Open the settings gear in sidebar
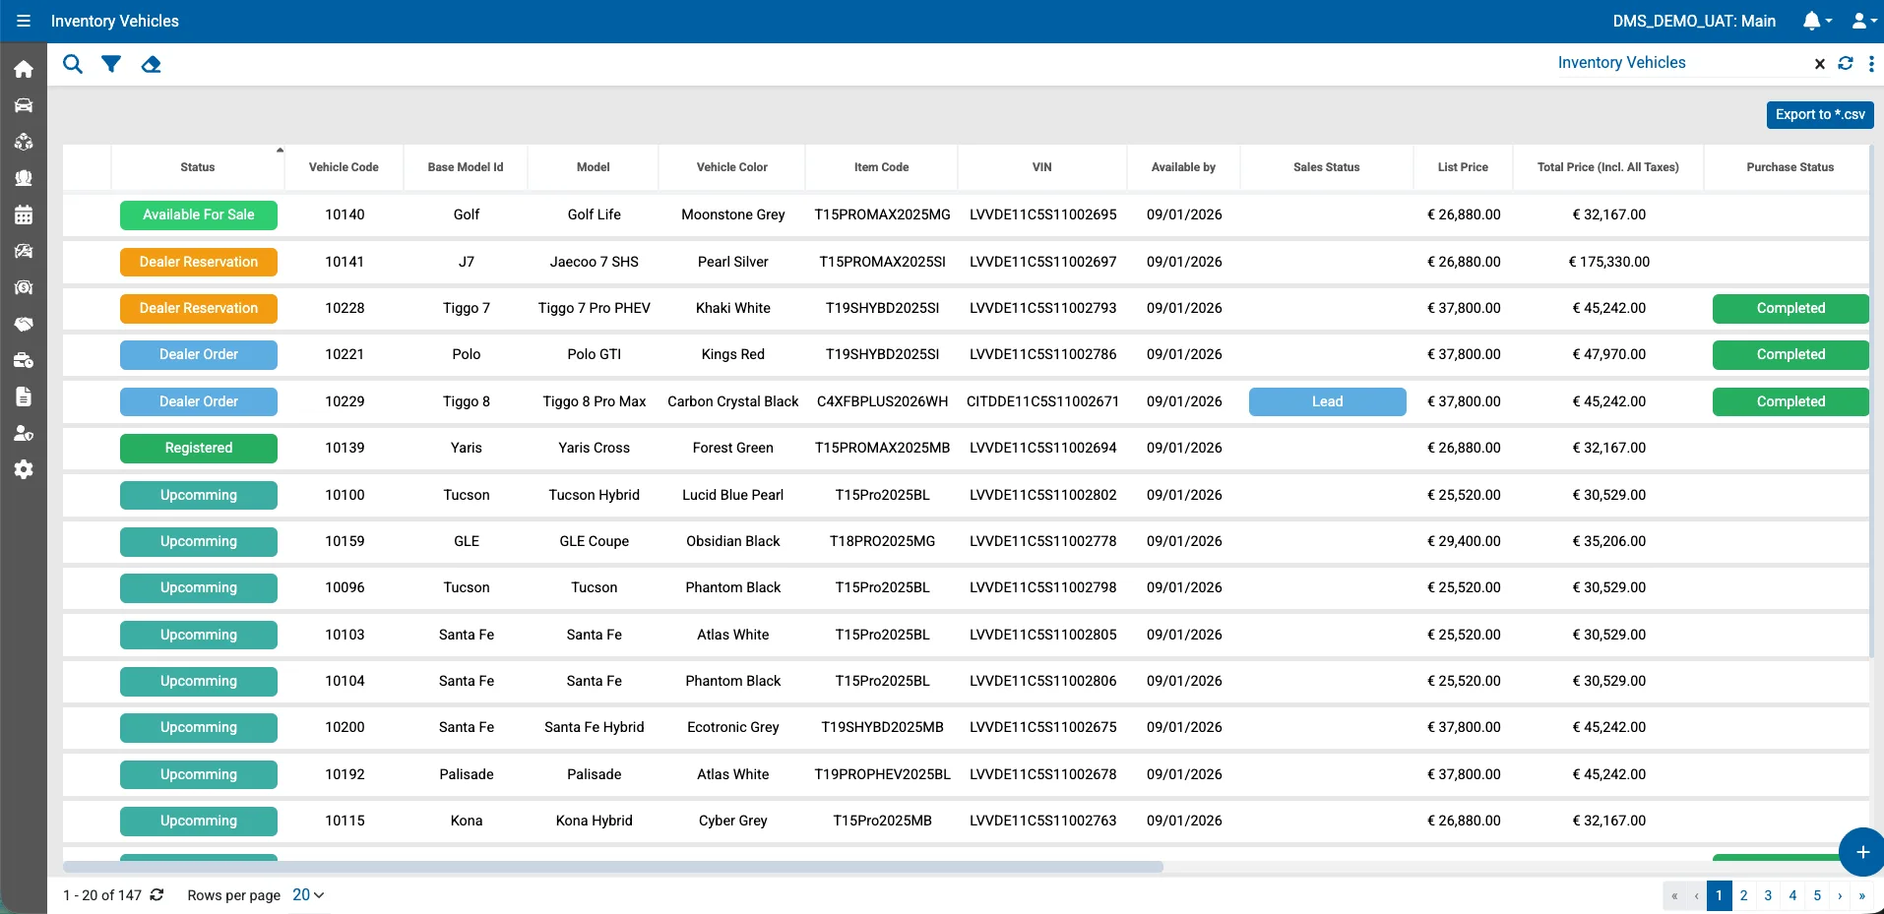 (24, 469)
